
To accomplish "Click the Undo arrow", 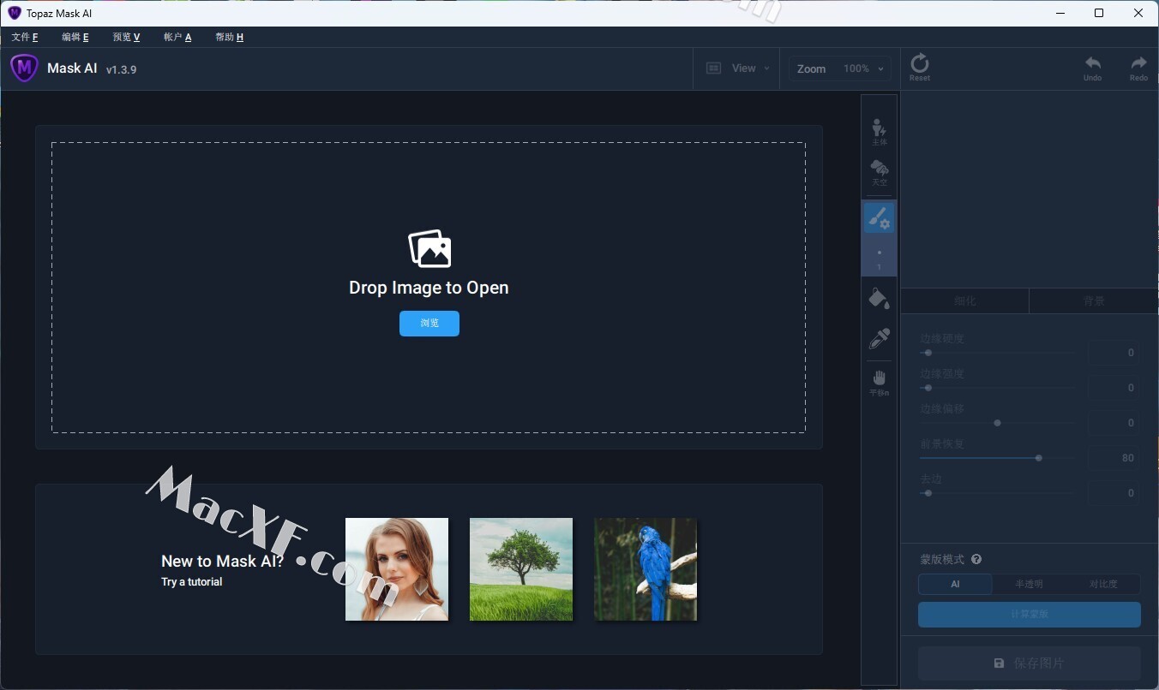I will [x=1092, y=67].
